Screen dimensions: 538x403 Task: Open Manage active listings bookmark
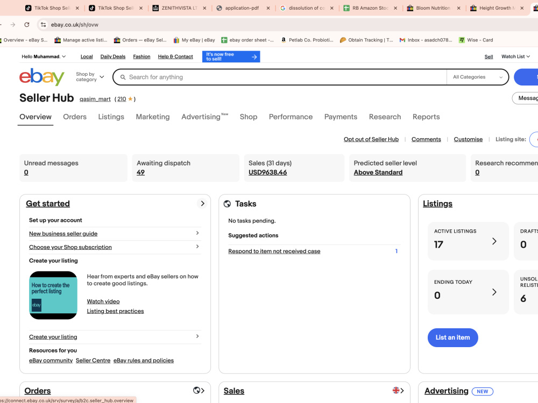pyautogui.click(x=81, y=40)
